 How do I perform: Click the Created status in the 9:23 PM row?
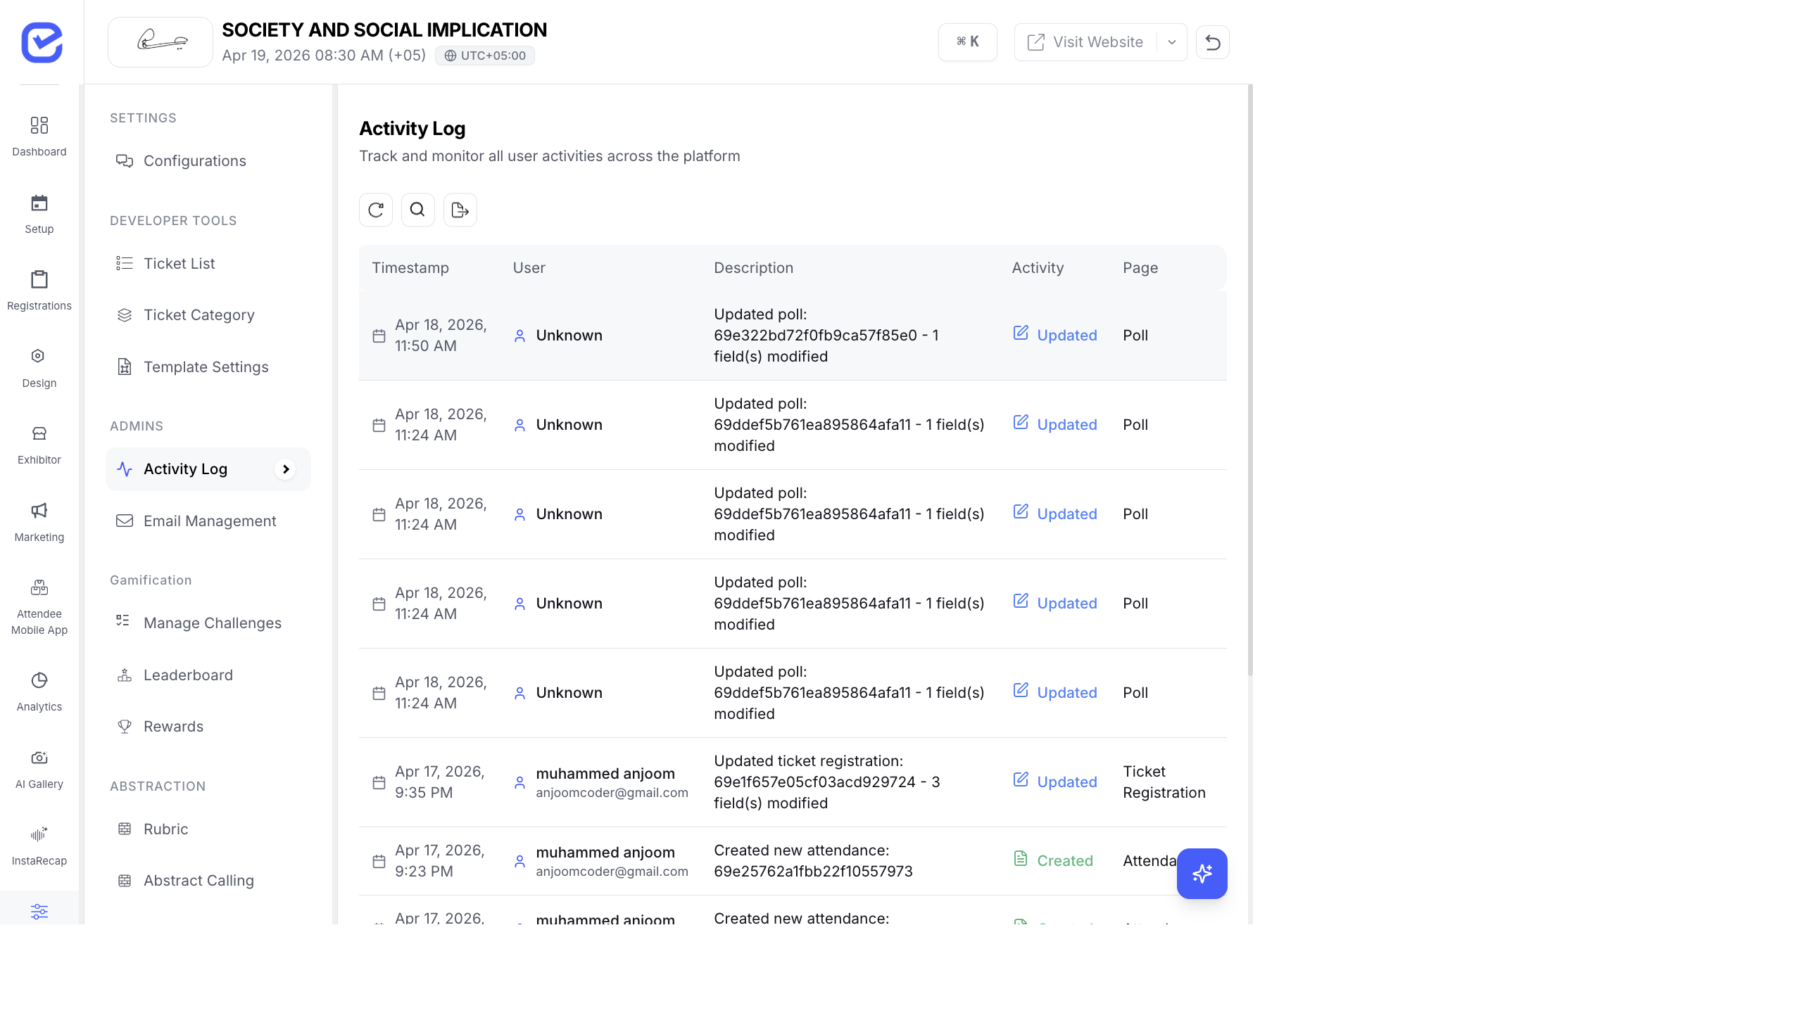pos(1065,861)
